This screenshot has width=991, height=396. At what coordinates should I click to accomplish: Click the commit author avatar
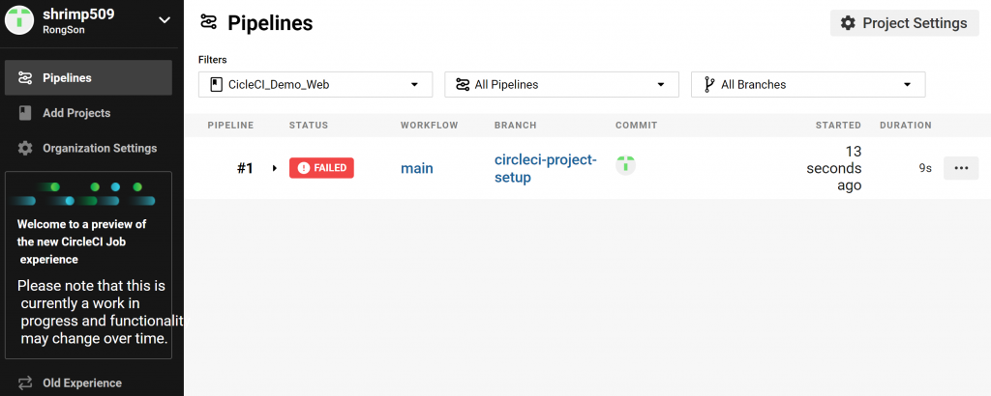[x=626, y=165]
